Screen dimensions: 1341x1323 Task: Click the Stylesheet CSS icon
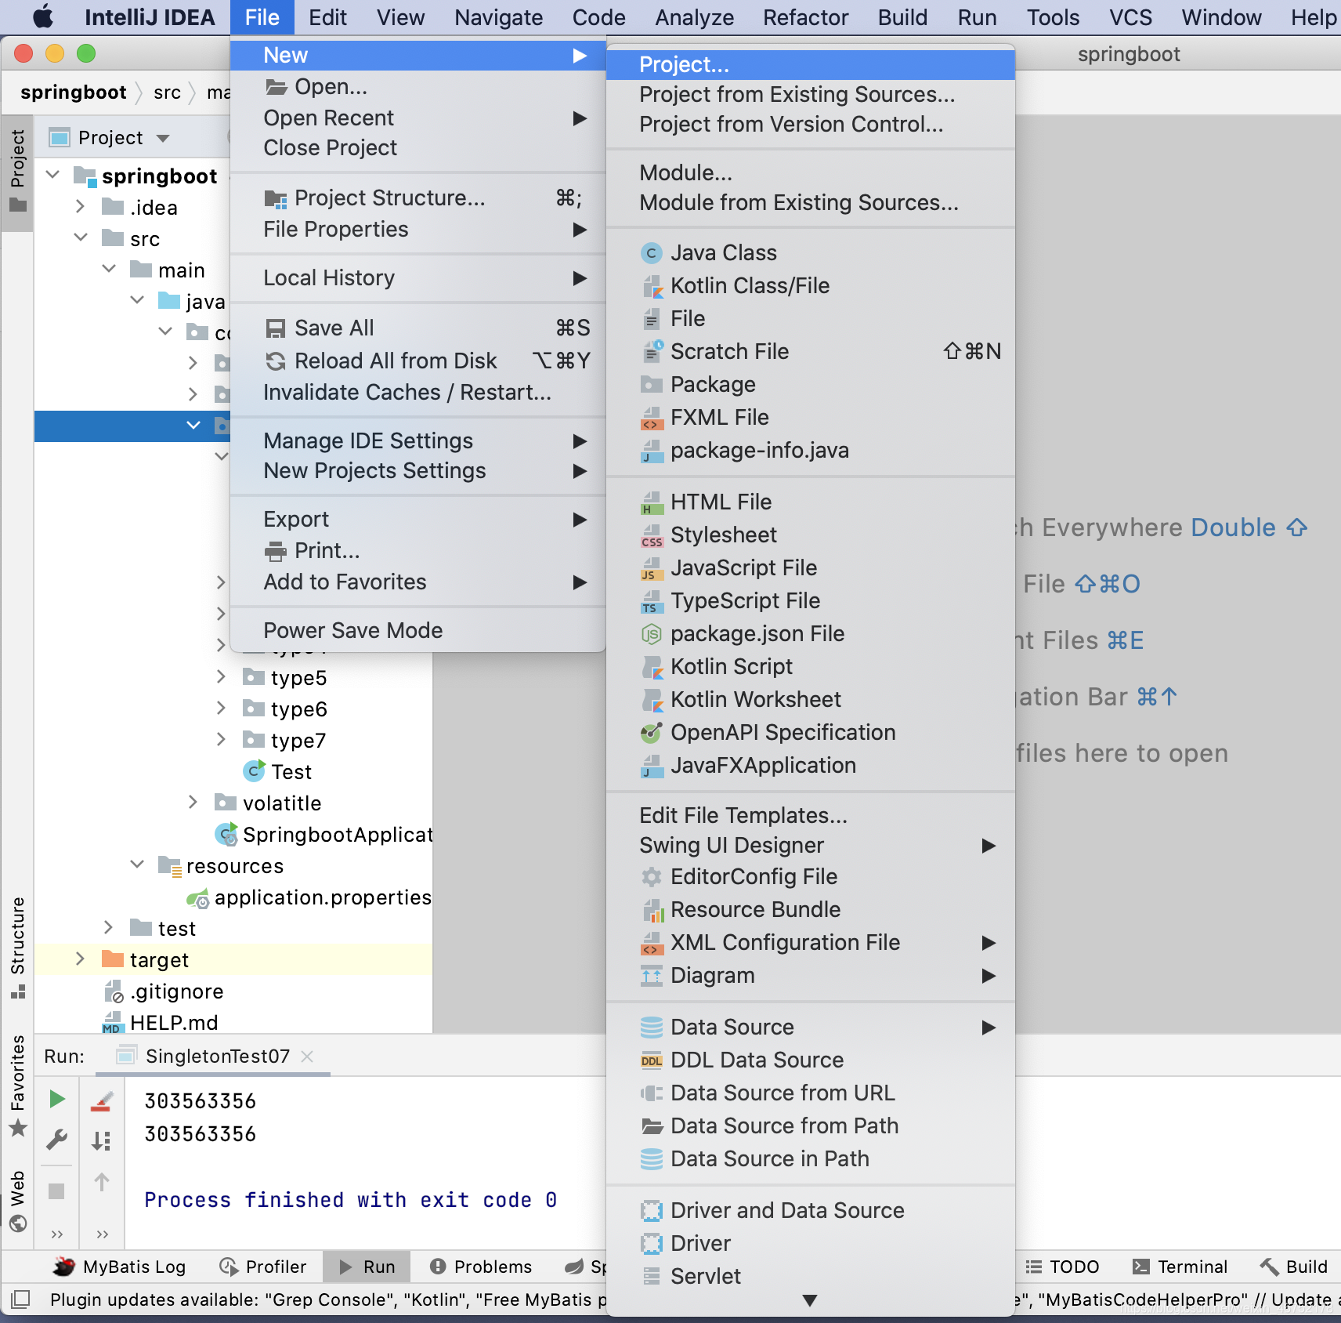click(x=651, y=535)
